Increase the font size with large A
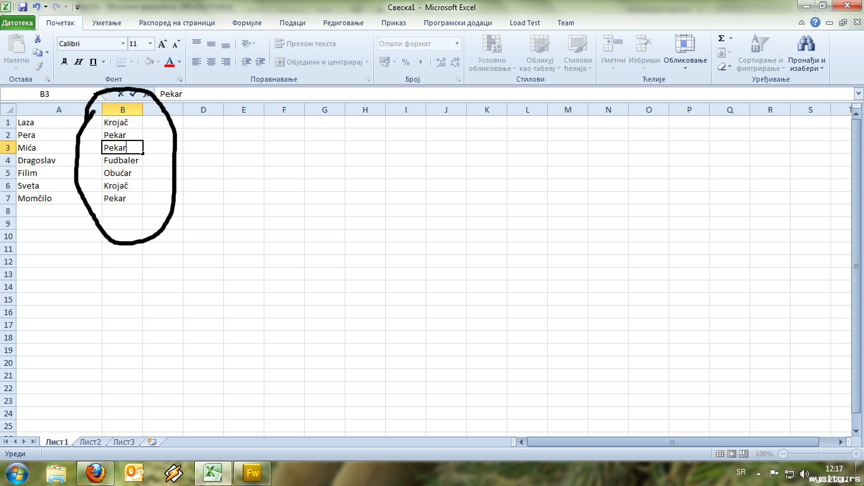This screenshot has height=486, width=864. pyautogui.click(x=163, y=44)
